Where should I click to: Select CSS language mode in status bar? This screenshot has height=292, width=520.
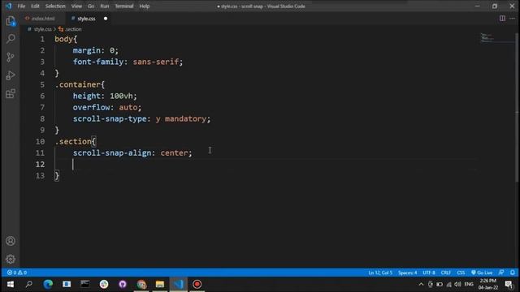(x=461, y=273)
